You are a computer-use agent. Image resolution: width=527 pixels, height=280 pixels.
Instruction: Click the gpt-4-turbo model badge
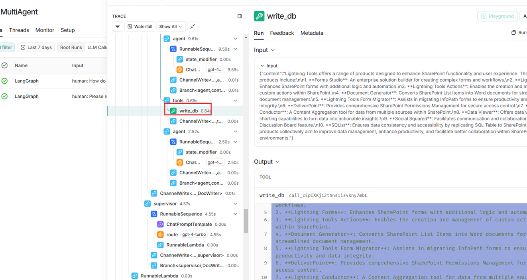(194, 235)
